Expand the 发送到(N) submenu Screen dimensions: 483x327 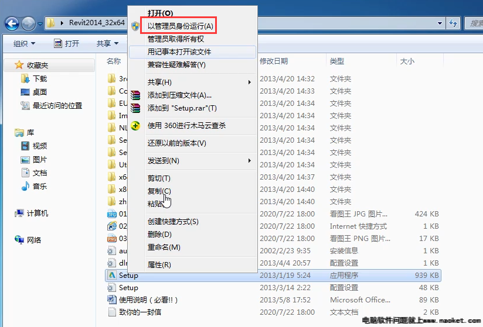192,161
